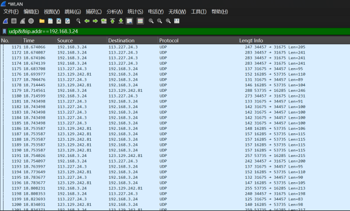The height and width of the screenshot is (211, 350).
Task: Reload the capture file
Action: pos(67,21)
